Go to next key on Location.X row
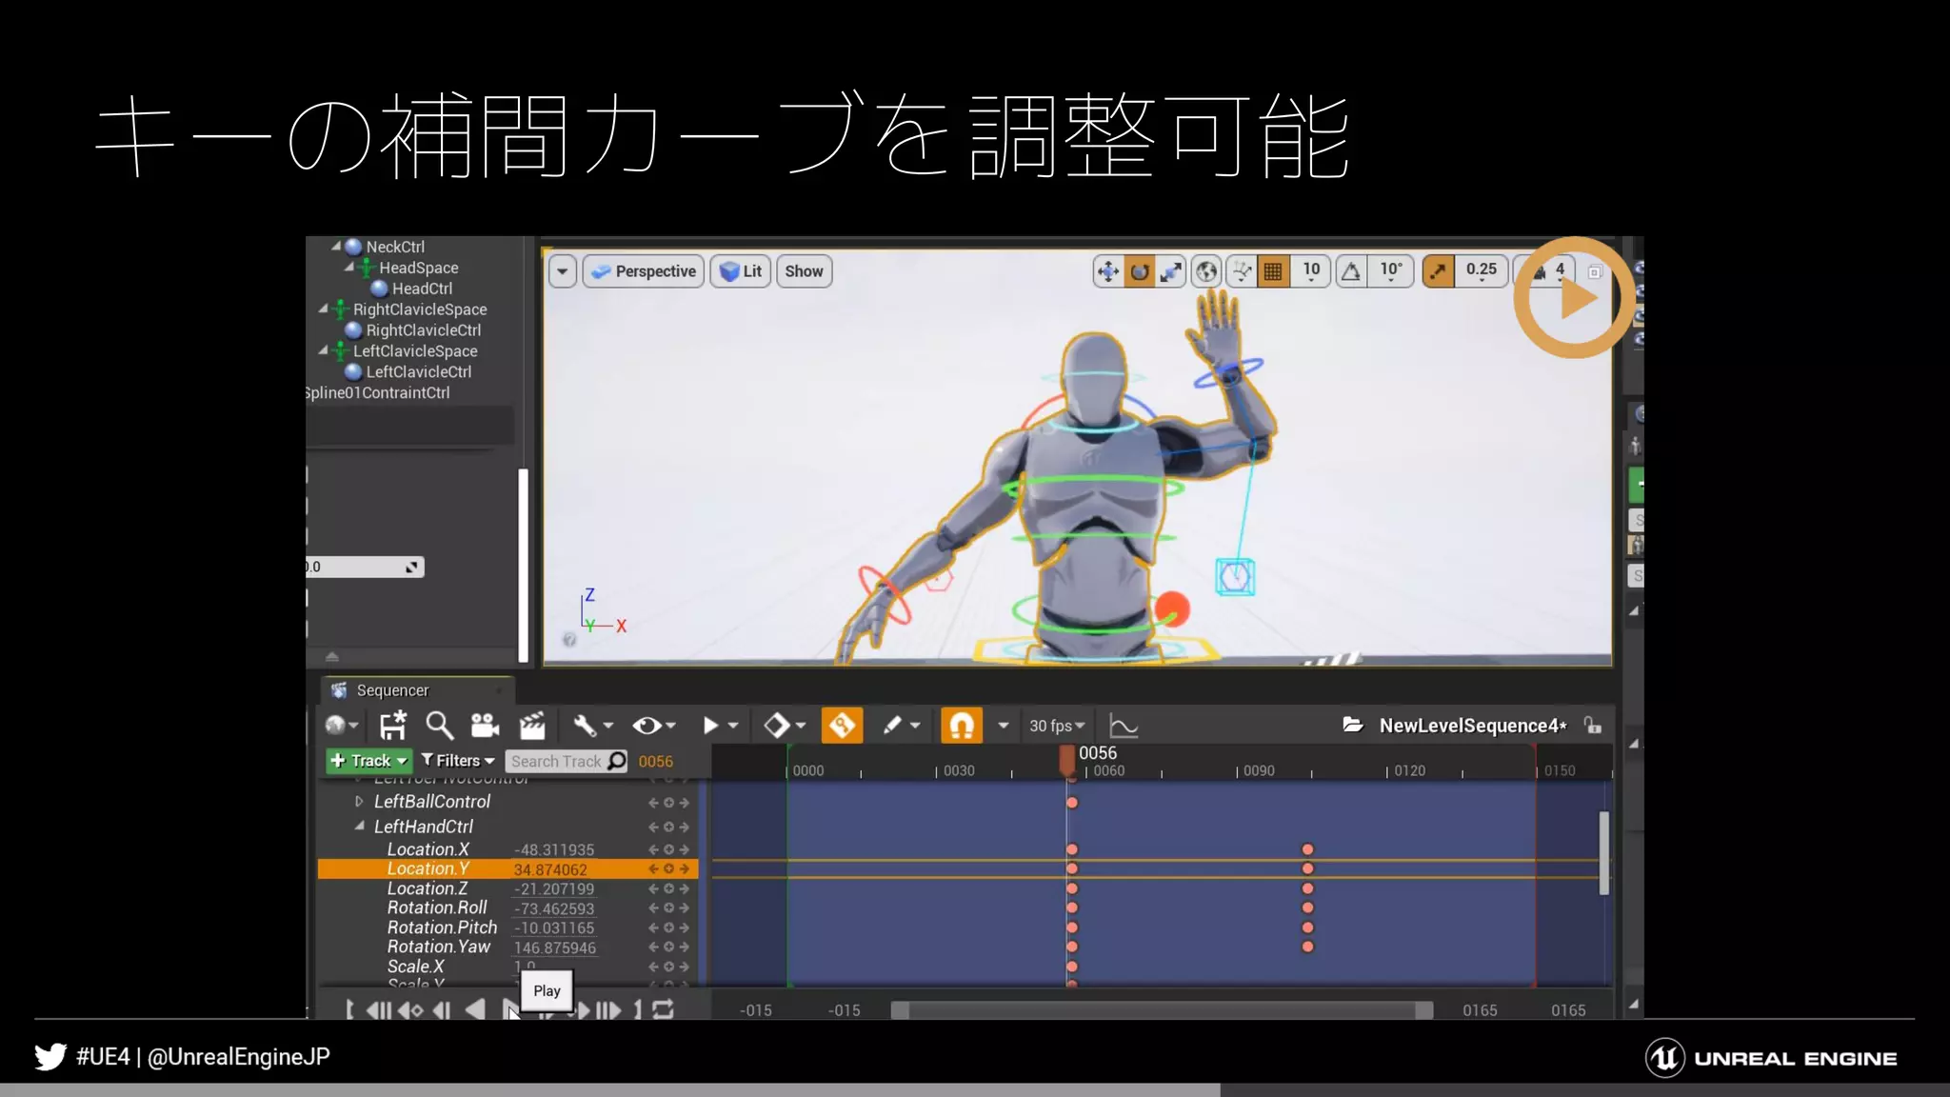The height and width of the screenshot is (1097, 1950). (684, 849)
